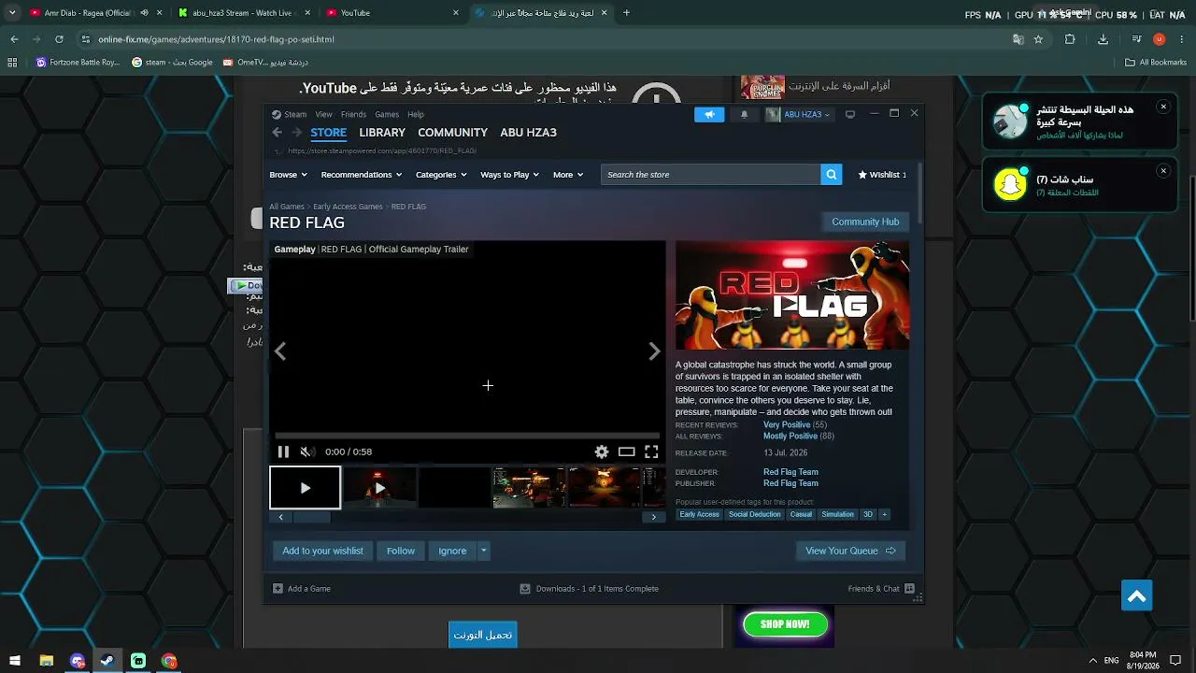
Task: Open the Wishlist button
Action: click(882, 175)
